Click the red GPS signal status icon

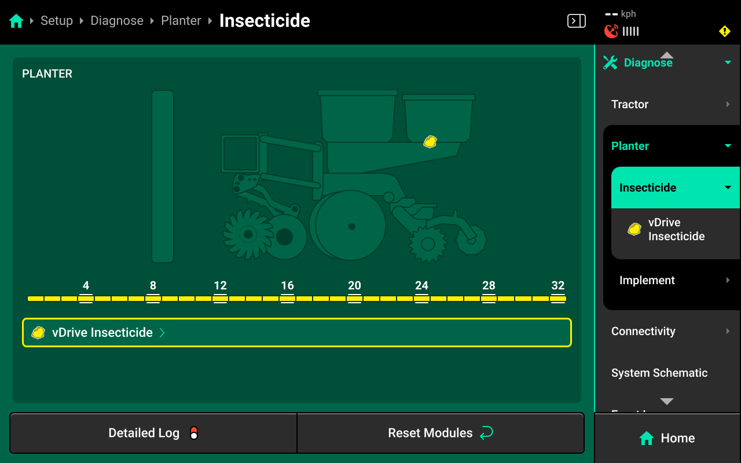tap(611, 31)
